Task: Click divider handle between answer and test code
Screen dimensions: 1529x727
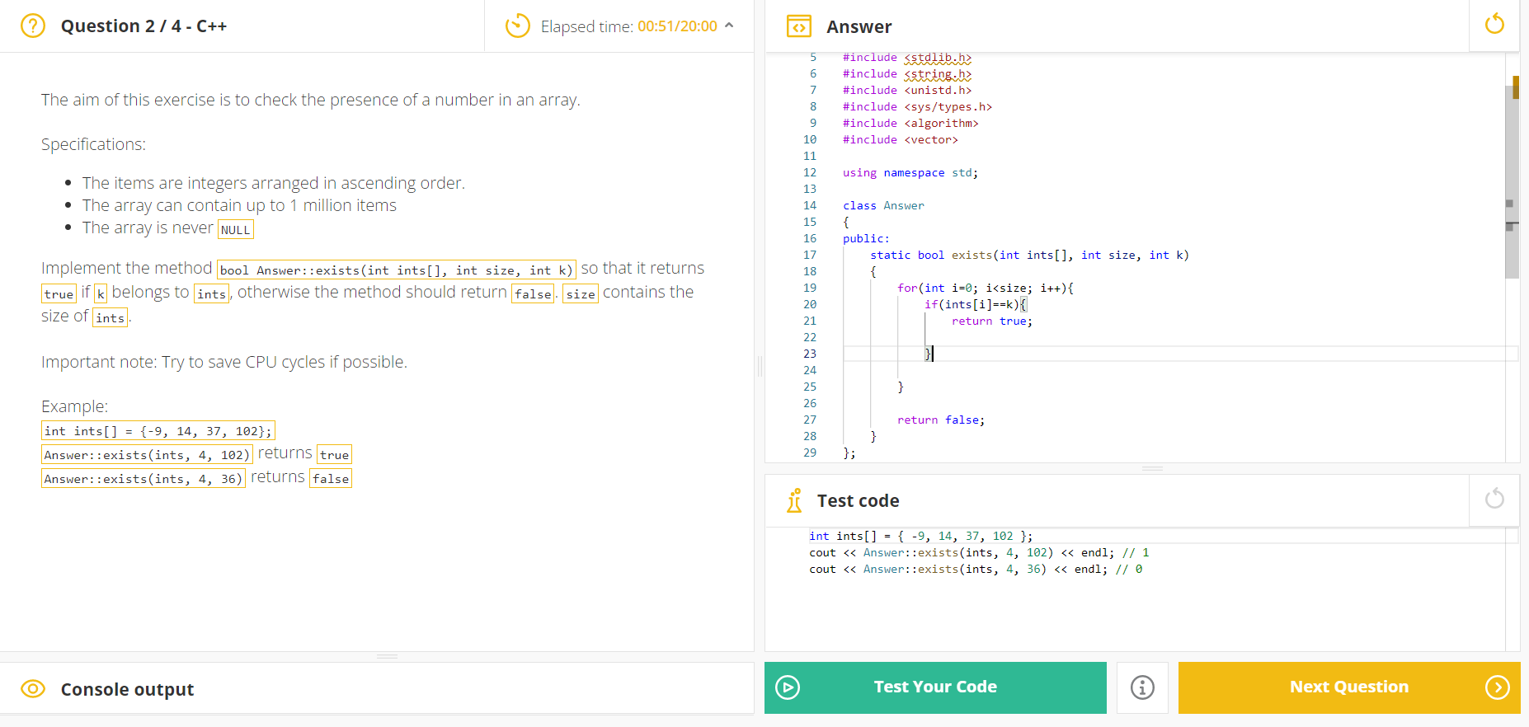Action: pyautogui.click(x=1153, y=468)
